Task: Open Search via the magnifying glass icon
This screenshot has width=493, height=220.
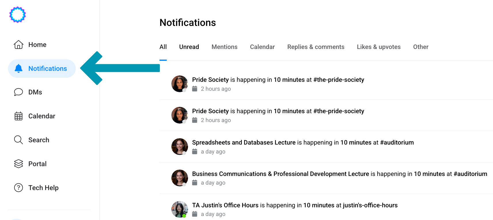Action: pos(18,140)
